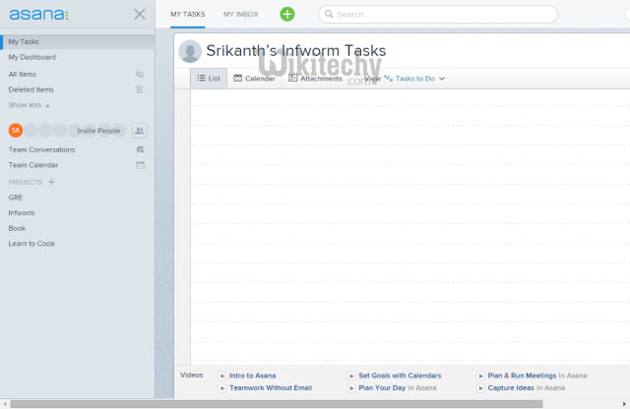Open My Dashboard in the sidebar

[32, 57]
